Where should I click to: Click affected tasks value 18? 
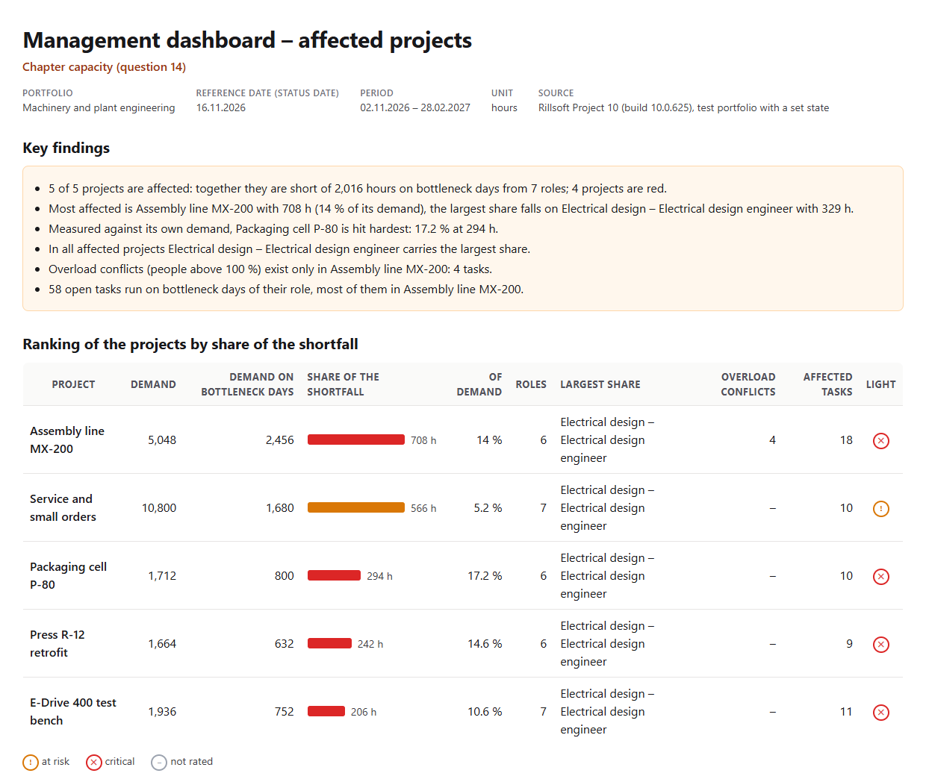click(846, 440)
